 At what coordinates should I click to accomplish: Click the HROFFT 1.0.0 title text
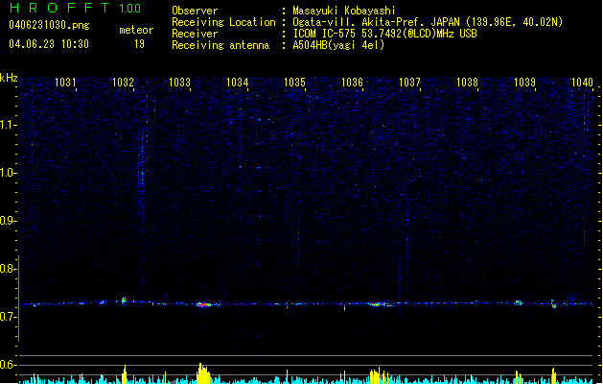pos(75,8)
